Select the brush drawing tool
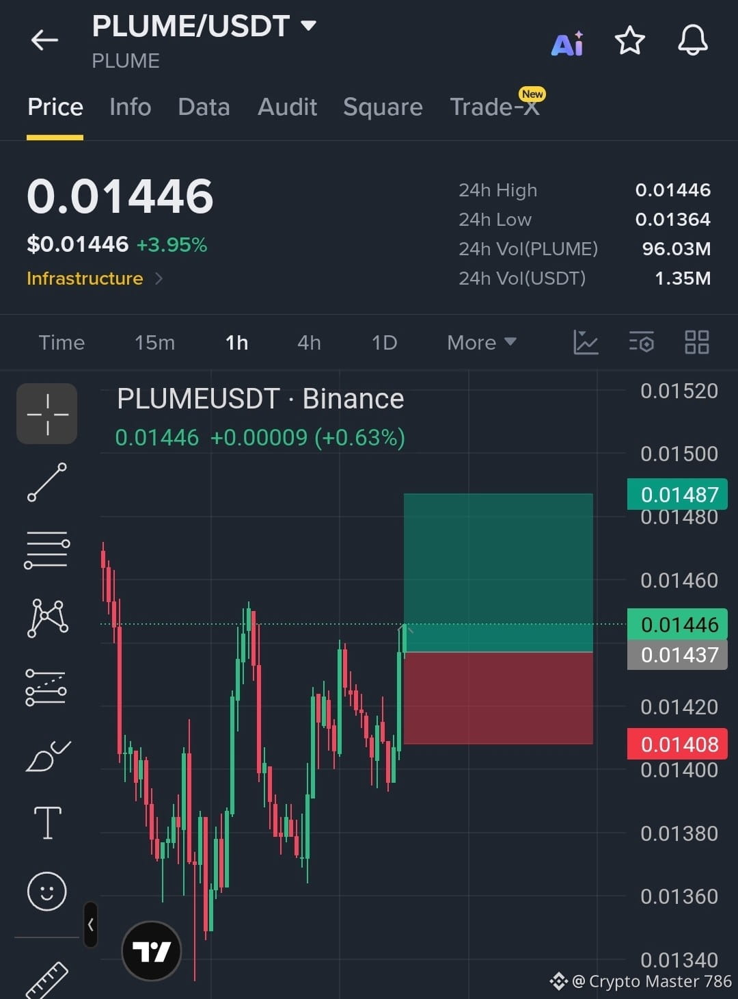738x999 pixels. (x=47, y=755)
